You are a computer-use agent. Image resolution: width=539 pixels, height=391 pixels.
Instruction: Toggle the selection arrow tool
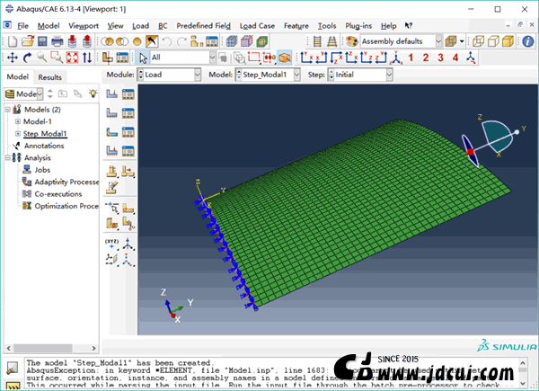[143, 58]
